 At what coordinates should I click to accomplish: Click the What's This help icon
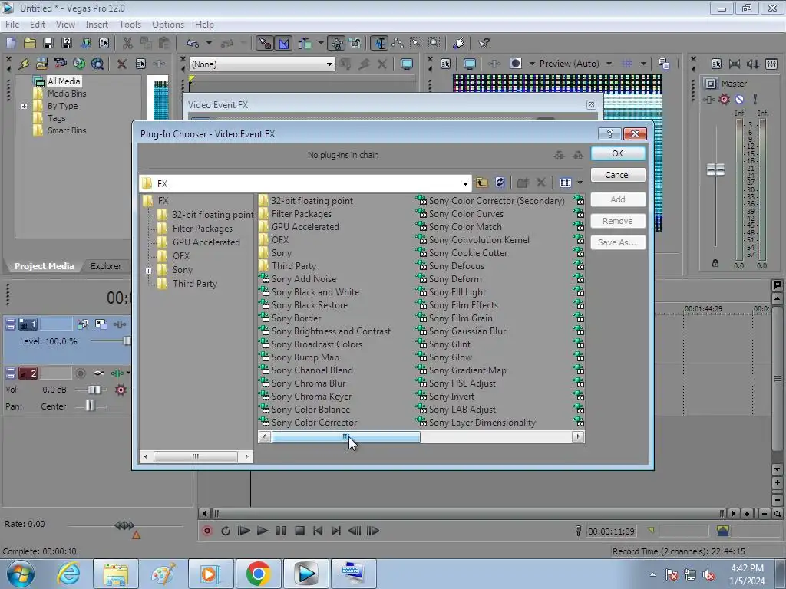tap(484, 43)
